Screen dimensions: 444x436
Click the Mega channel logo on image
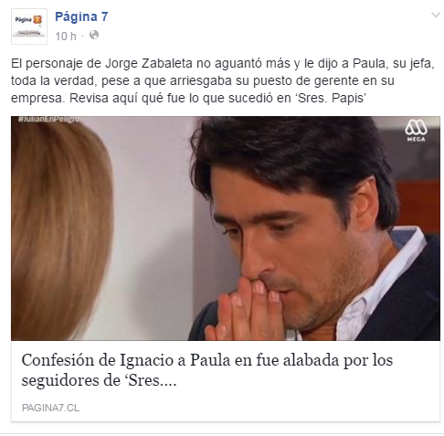tap(416, 131)
